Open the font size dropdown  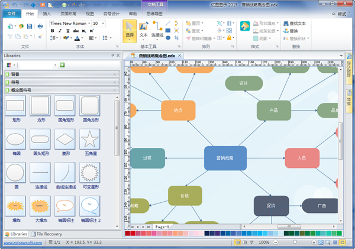click(x=103, y=23)
